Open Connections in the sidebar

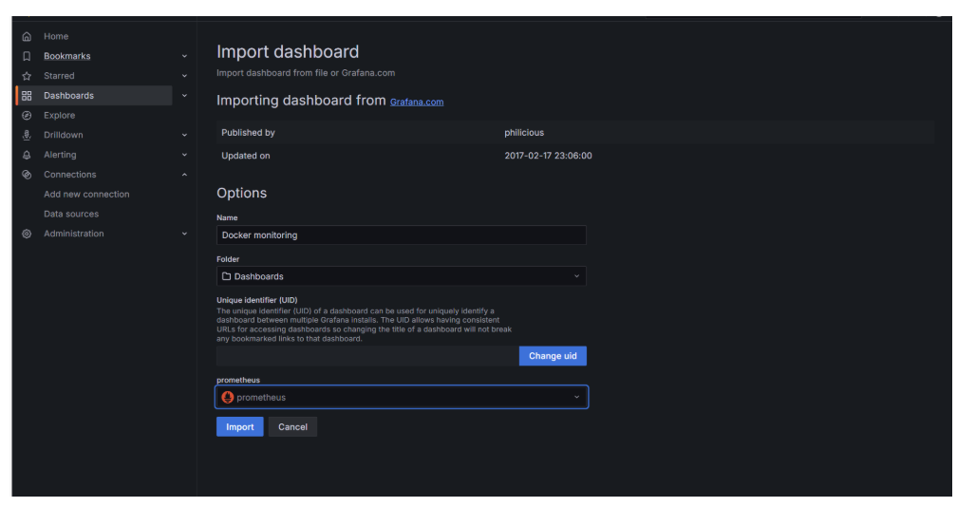pos(70,175)
